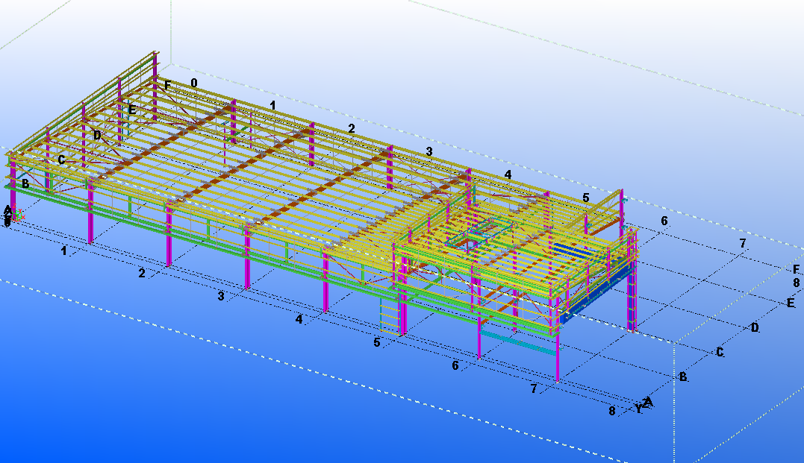The image size is (804, 463).
Task: Click grid label E at the far grid end
Action: [x=791, y=303]
